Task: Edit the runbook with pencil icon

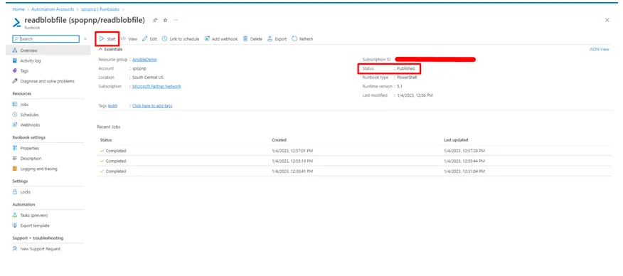Action: (150, 39)
